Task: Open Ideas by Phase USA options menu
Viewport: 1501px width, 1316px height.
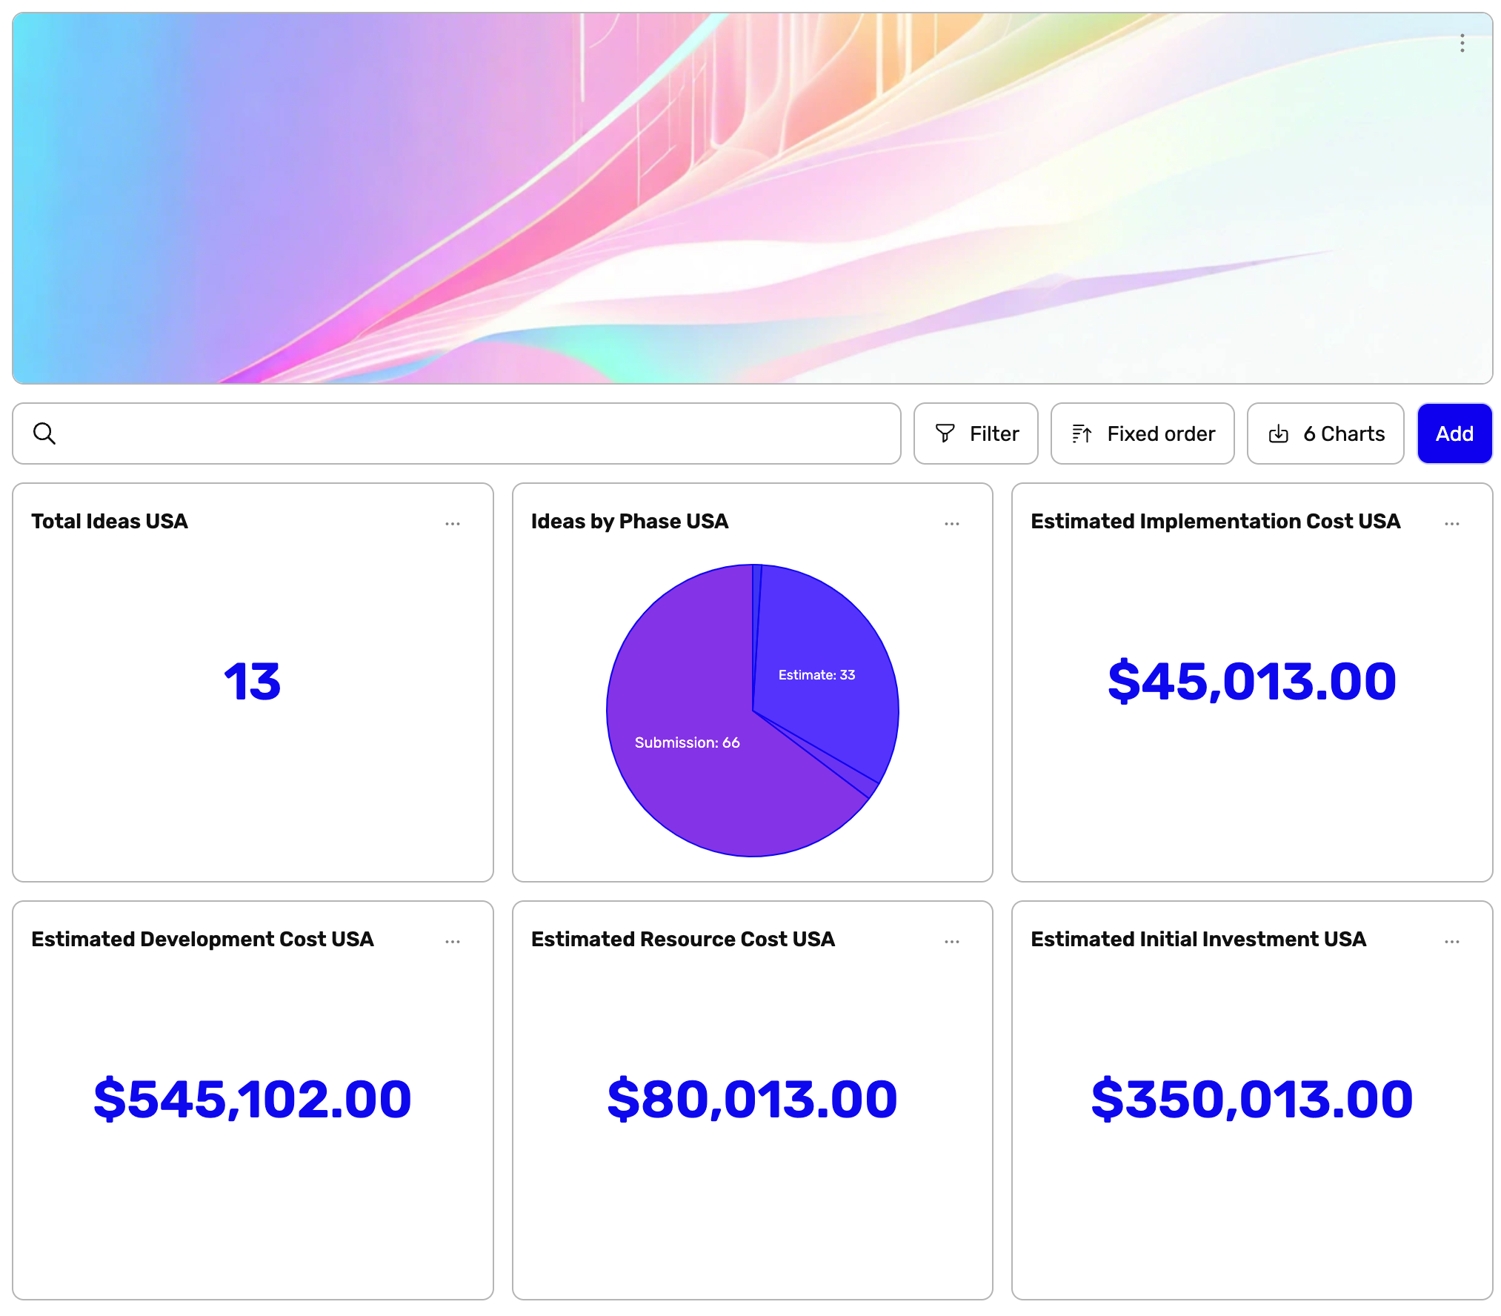Action: [x=952, y=524]
